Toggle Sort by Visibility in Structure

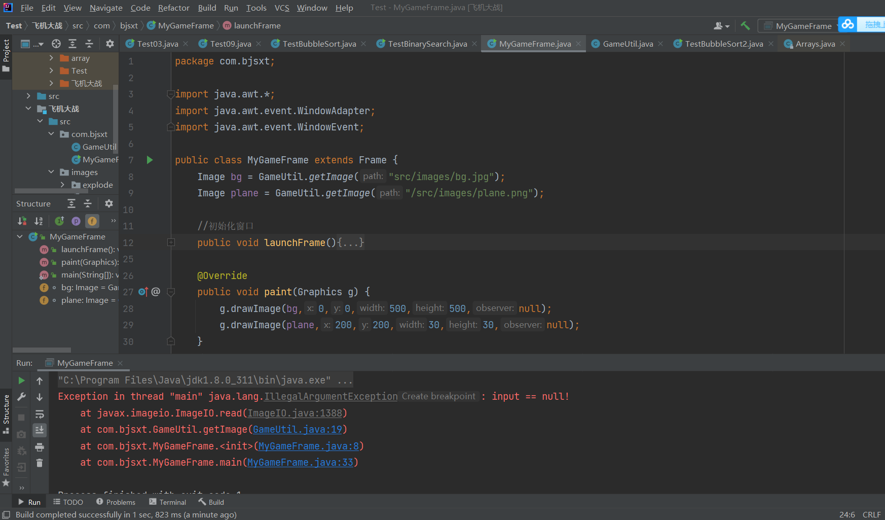pyautogui.click(x=22, y=221)
